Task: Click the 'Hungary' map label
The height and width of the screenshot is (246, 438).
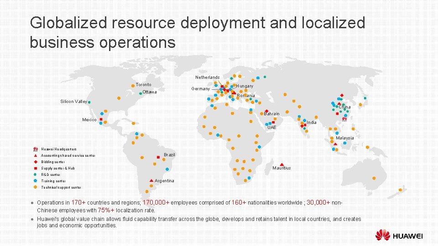Action: point(245,86)
